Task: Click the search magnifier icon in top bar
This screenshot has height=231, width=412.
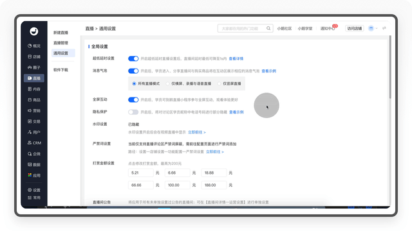Action: (268, 28)
